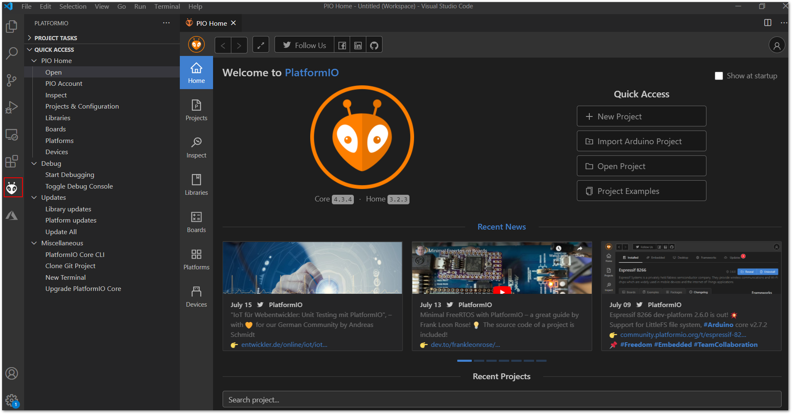Open Boards in PIO Home sidebar
Screen dimensions: 792x414
tap(196, 222)
